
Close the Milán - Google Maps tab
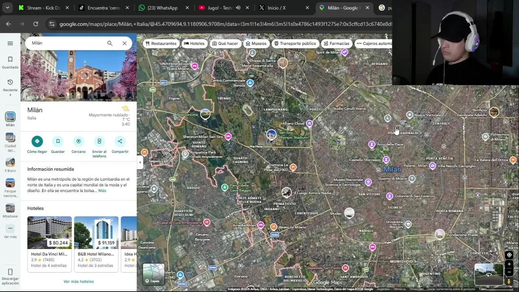(367, 8)
